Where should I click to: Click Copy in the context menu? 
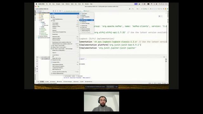click(65, 18)
